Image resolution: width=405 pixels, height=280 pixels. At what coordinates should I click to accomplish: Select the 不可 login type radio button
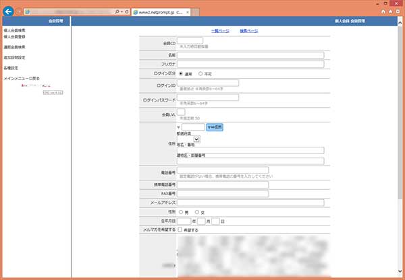[x=201, y=73]
